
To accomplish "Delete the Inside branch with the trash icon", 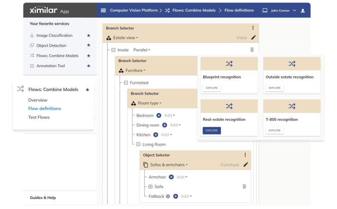I will coord(252,50).
